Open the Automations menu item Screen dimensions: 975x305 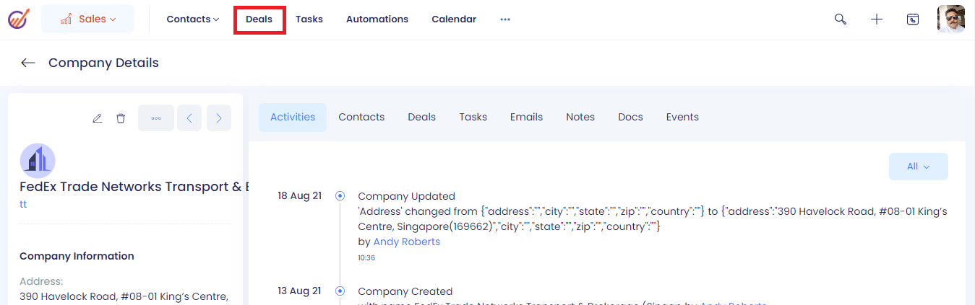point(377,19)
